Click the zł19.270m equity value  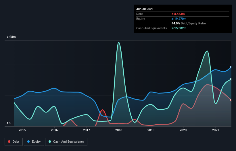pos(179,19)
